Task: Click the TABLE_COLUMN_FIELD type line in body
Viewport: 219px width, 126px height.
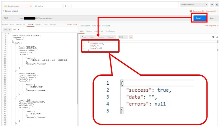Action: click(x=32, y=102)
